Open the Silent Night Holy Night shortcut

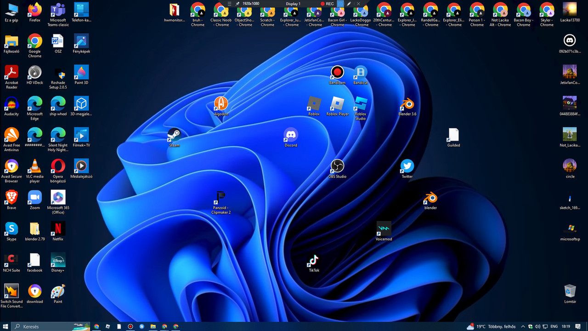click(x=58, y=139)
